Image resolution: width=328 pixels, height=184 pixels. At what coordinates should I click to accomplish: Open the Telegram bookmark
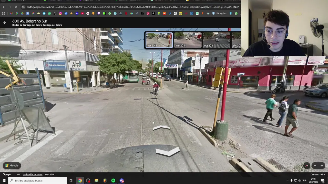tap(44, 13)
